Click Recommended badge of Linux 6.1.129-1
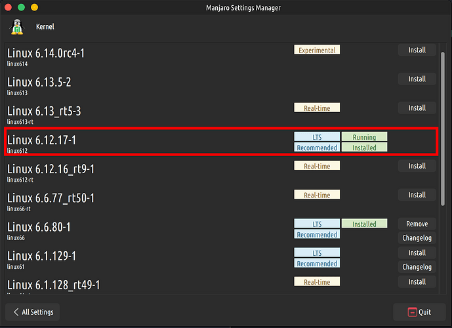 click(x=317, y=263)
